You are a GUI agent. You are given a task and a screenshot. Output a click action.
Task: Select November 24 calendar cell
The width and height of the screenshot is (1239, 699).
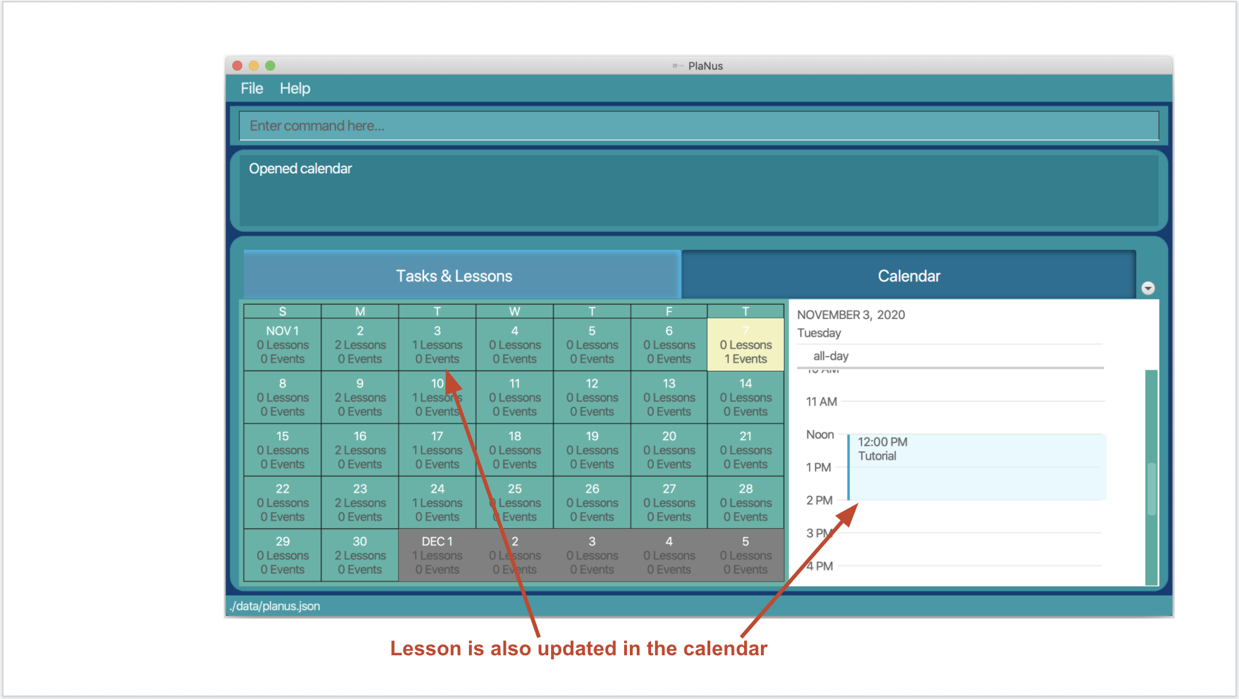pyautogui.click(x=437, y=502)
